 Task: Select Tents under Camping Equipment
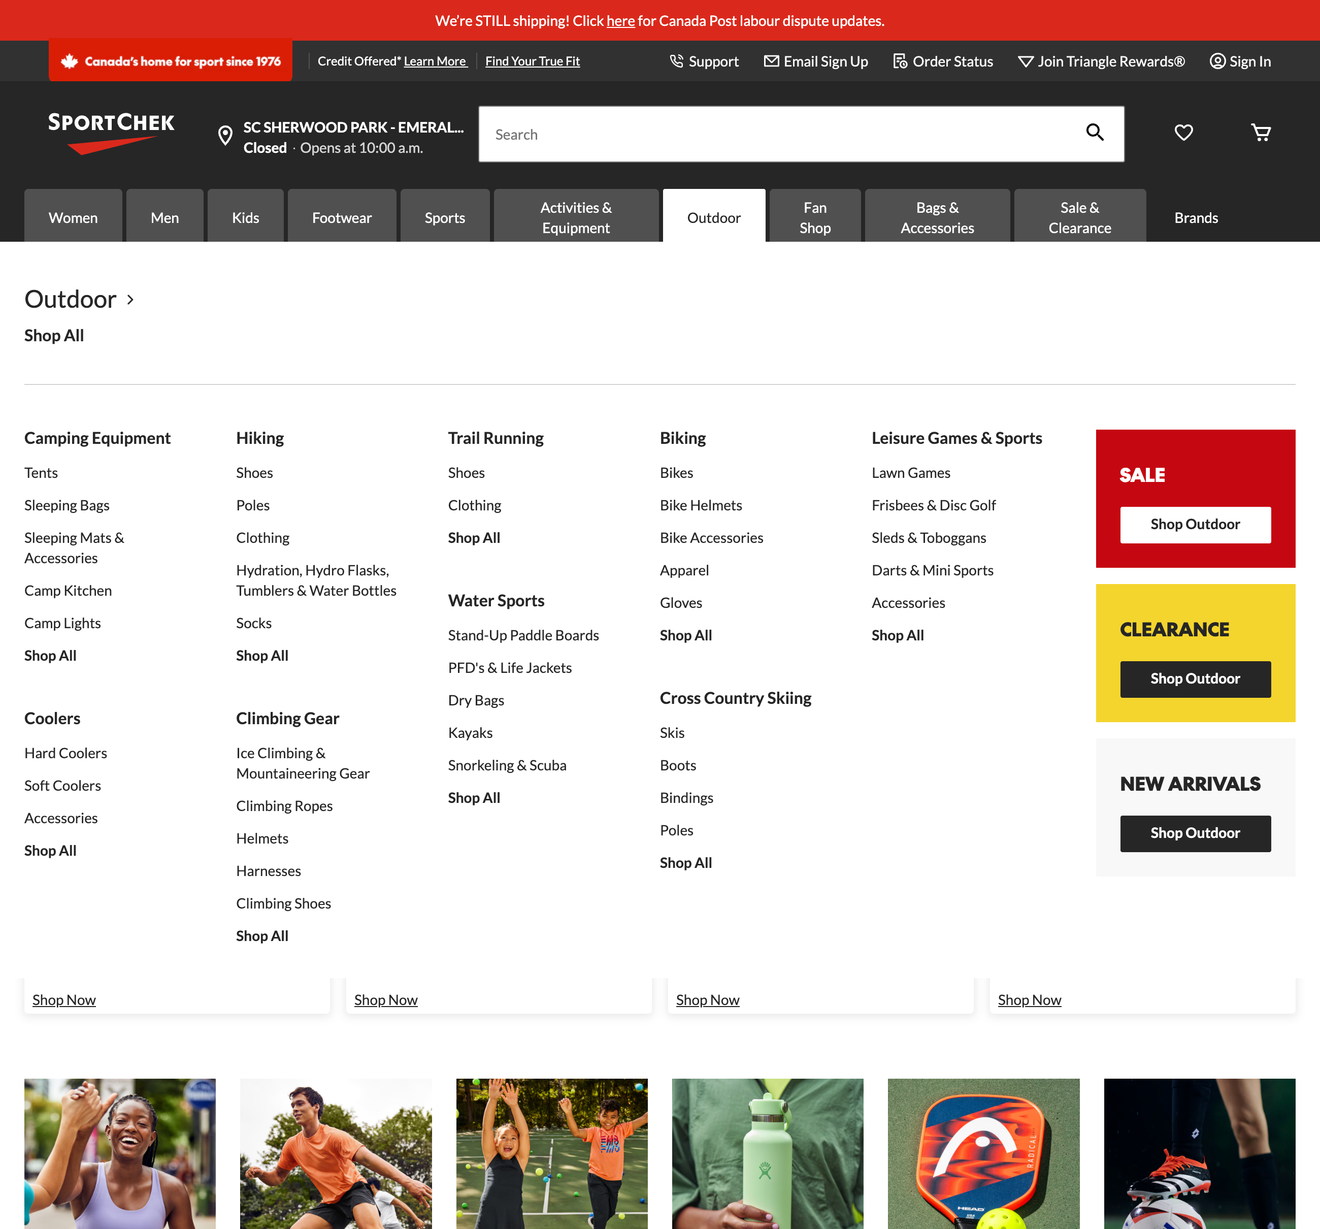(41, 472)
